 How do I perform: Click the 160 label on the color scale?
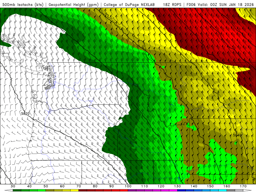tap(227, 186)
